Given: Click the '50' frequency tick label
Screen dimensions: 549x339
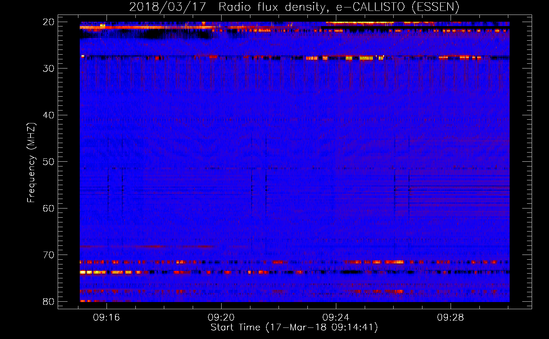Looking at the screenshot, I should [49, 162].
